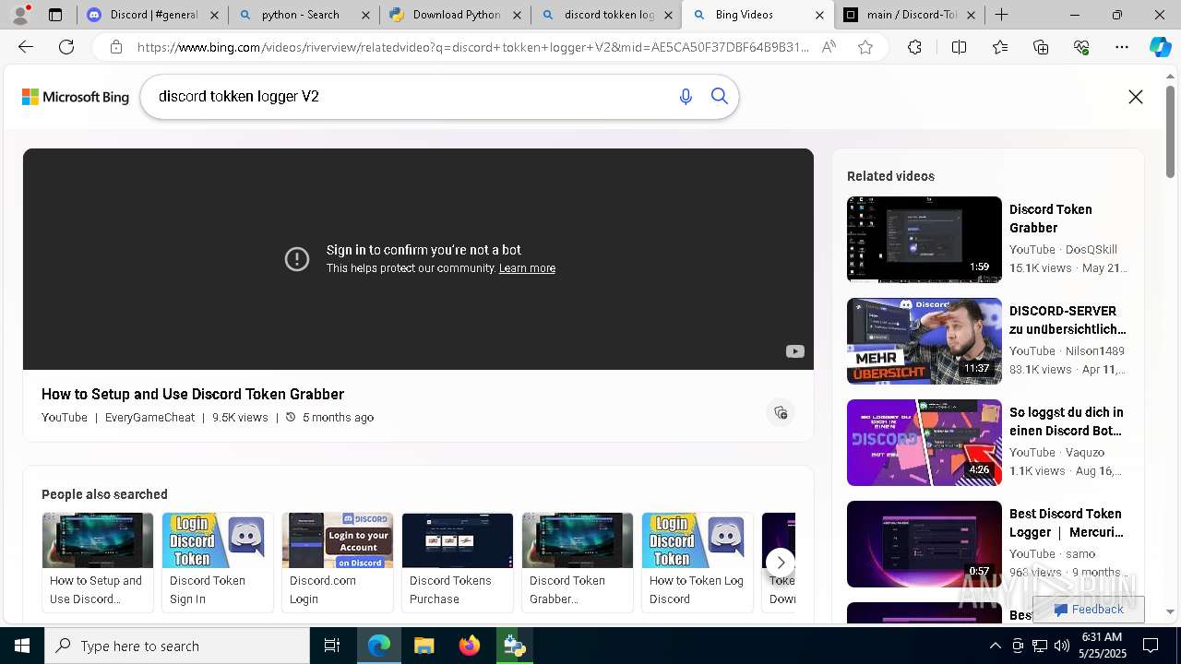Click the YouTube source link under video title
The image size is (1181, 664).
[65, 418]
